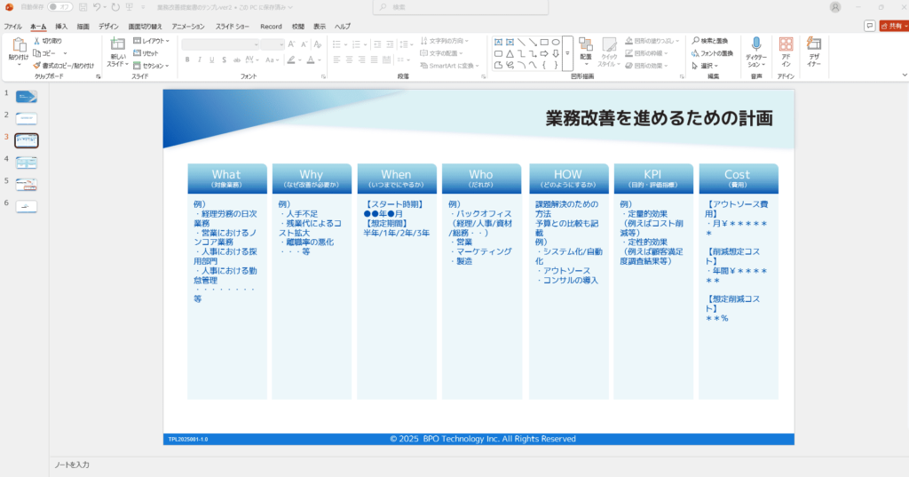Screen dimensions: 909x477
Task: Open the ヘルプ (Help) tab
Action: coord(343,26)
